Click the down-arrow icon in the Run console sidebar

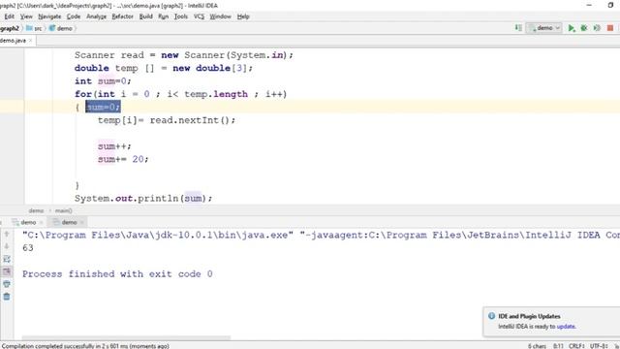click(7, 246)
